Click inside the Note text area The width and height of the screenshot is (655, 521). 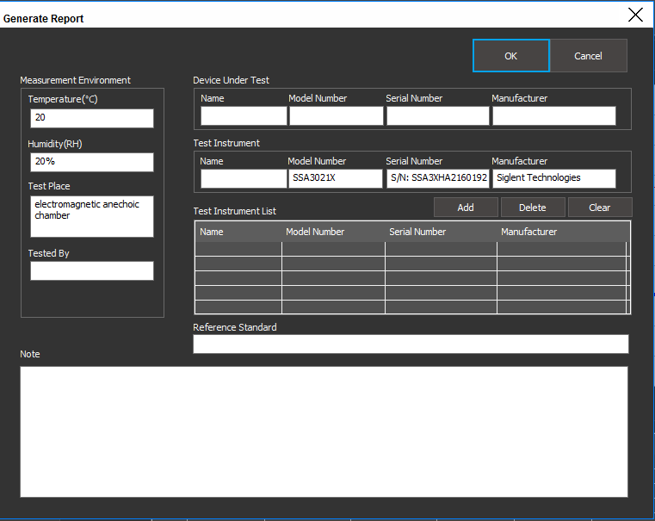click(x=324, y=431)
